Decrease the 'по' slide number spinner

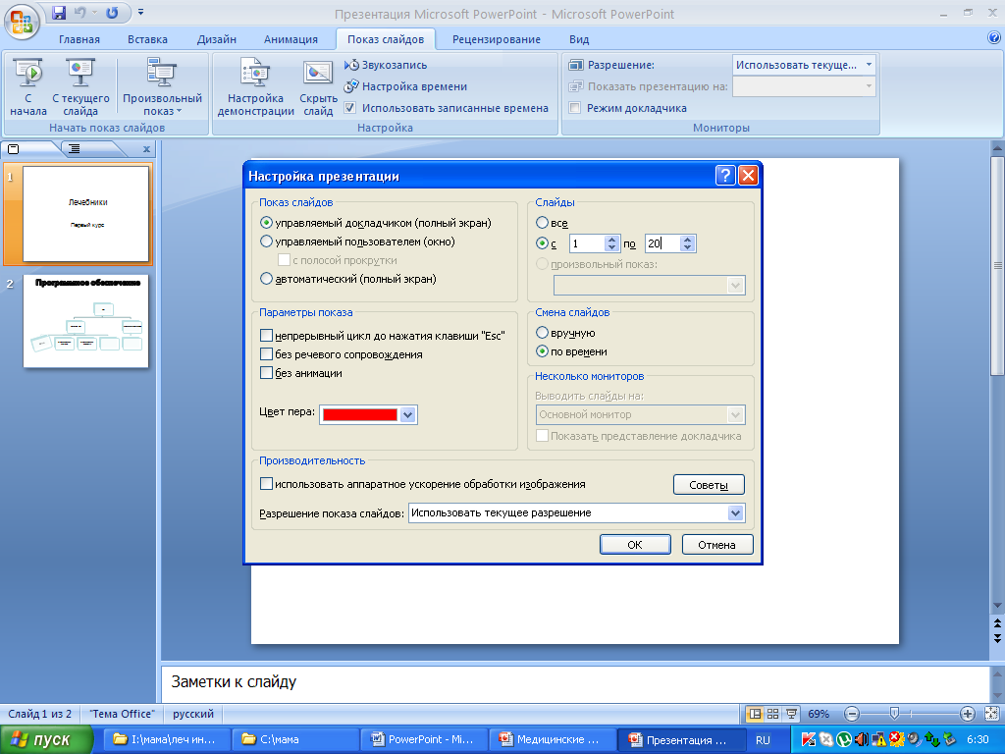tap(688, 247)
